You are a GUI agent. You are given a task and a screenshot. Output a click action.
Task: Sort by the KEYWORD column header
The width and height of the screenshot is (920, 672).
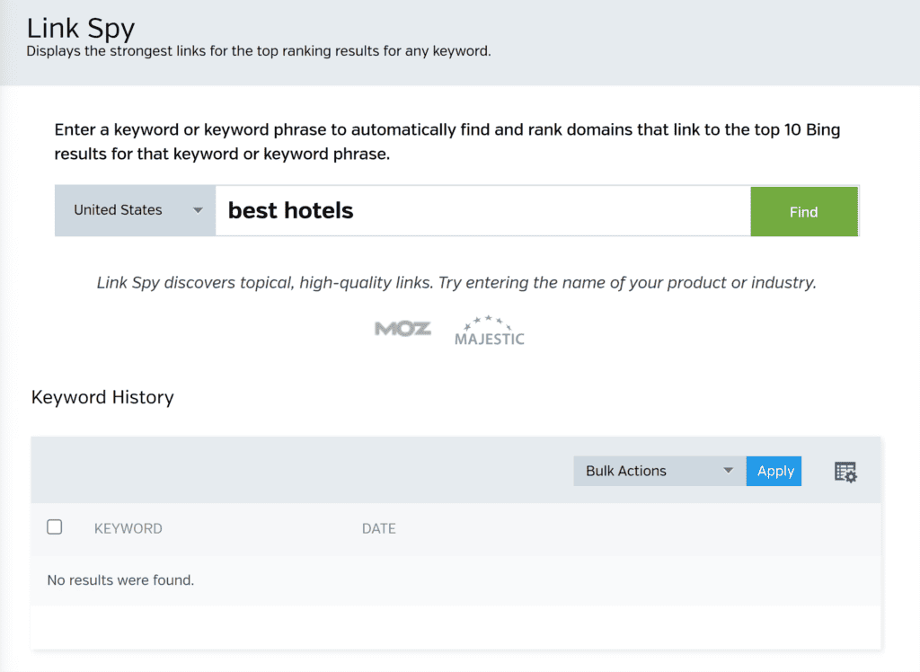(x=128, y=528)
